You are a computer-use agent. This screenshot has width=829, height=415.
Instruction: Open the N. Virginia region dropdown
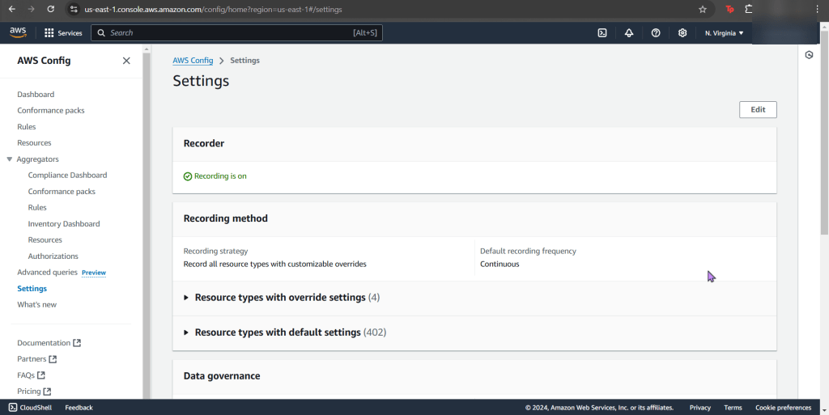click(x=724, y=33)
